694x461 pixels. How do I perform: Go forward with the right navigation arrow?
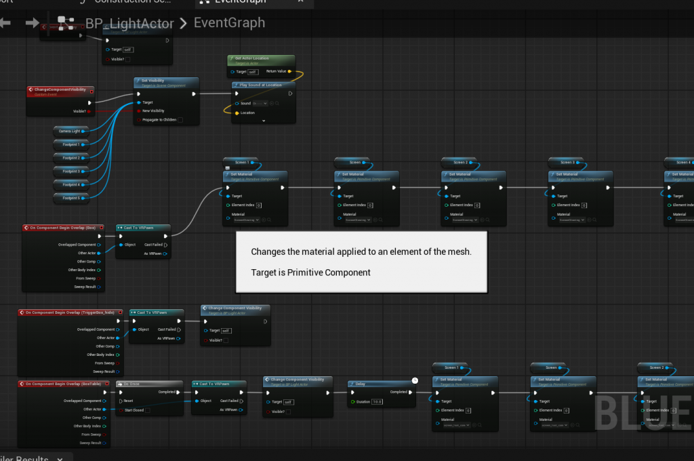32,22
